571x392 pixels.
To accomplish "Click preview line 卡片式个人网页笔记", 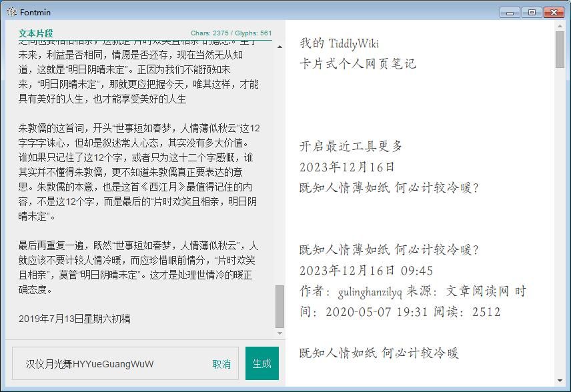I will [x=358, y=64].
